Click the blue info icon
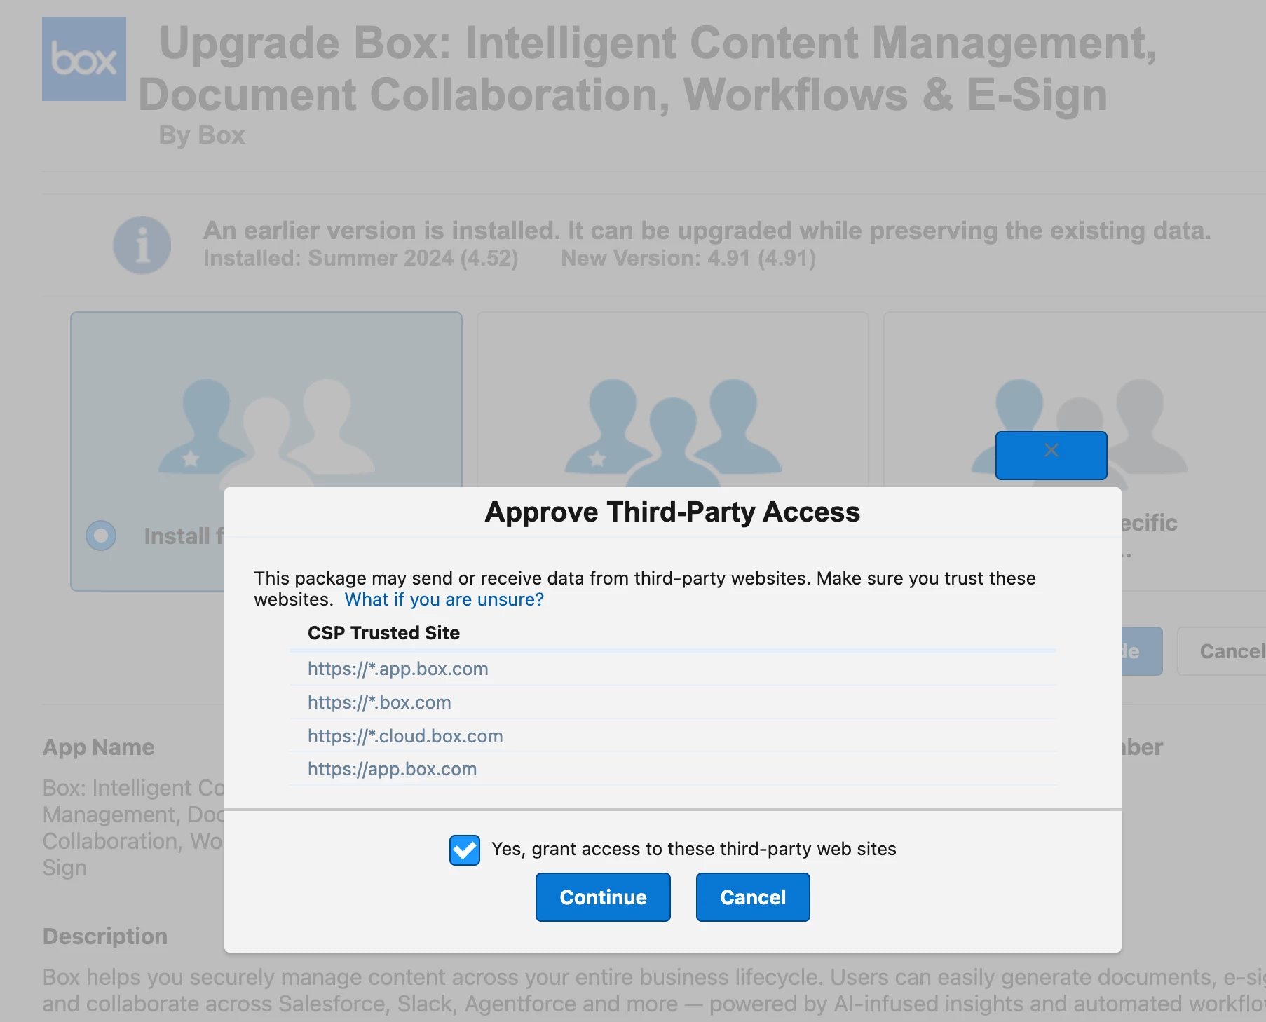1266x1022 pixels. 142,245
